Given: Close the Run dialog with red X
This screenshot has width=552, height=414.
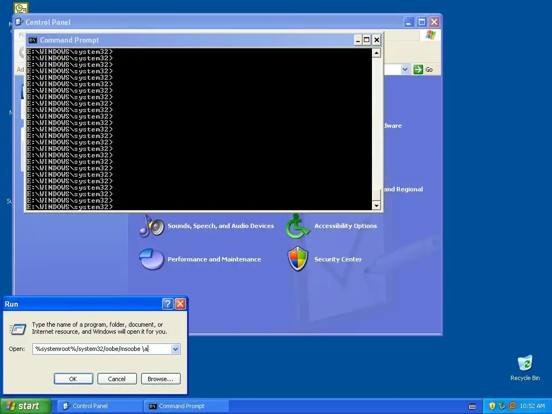Looking at the screenshot, I should point(180,304).
